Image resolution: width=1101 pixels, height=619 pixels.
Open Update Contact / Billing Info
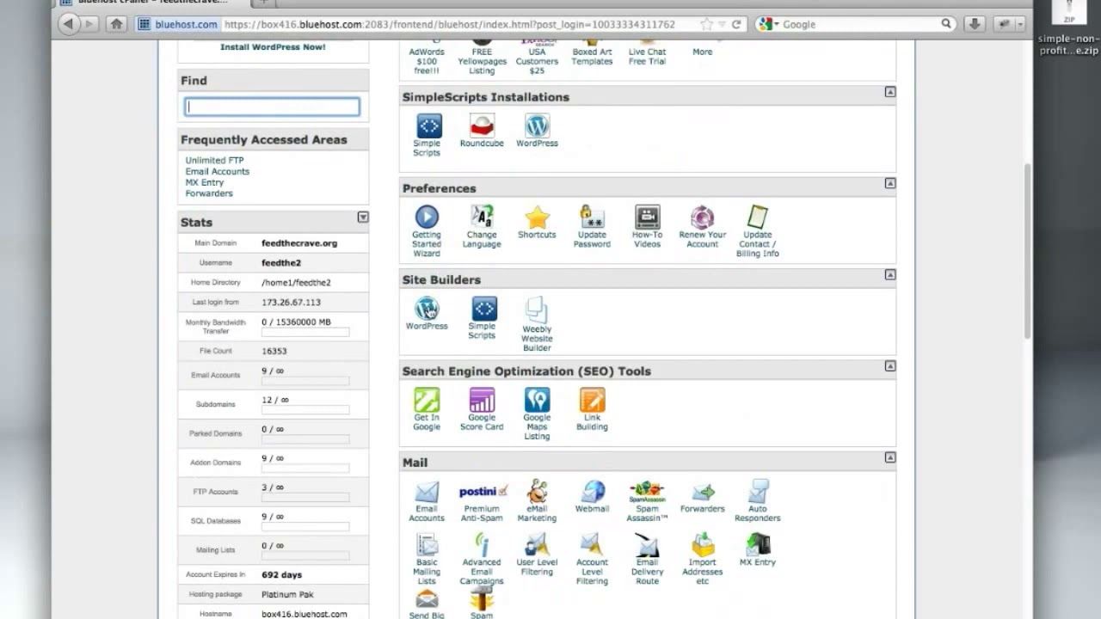758,230
